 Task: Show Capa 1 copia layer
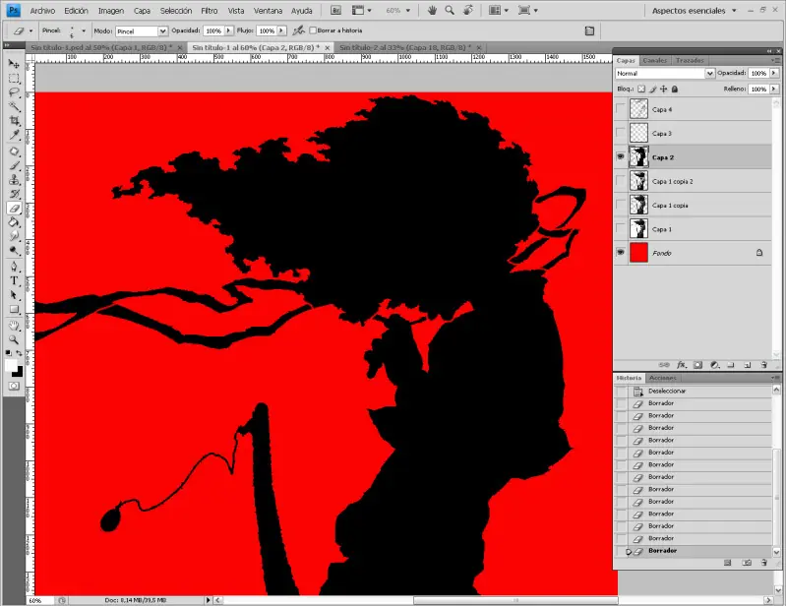621,205
